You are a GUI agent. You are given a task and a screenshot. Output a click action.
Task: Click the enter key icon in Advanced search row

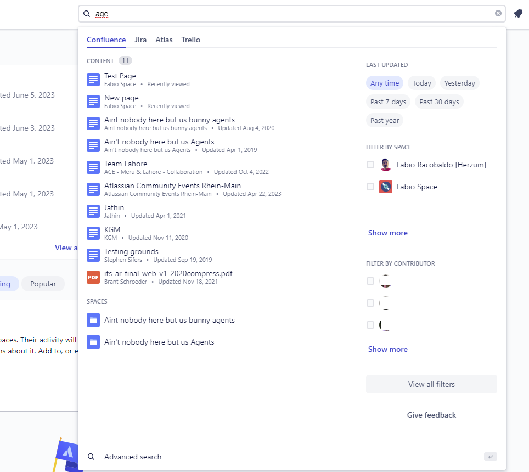point(490,457)
